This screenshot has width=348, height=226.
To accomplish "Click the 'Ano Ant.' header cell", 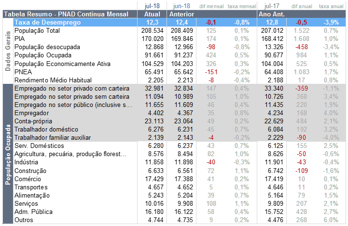I will pyautogui.click(x=272, y=14).
